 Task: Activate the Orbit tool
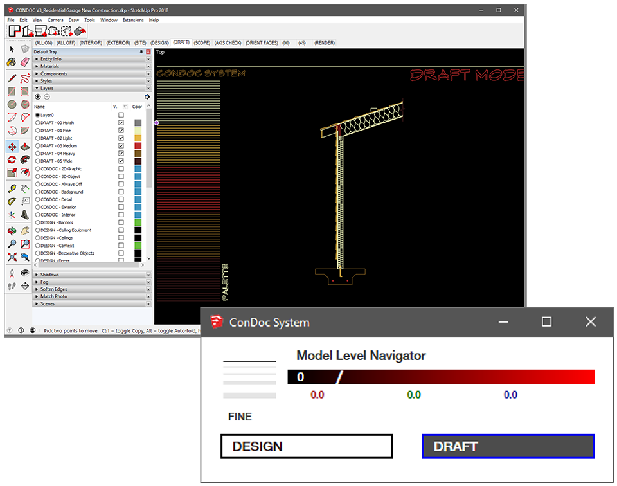[x=12, y=231]
